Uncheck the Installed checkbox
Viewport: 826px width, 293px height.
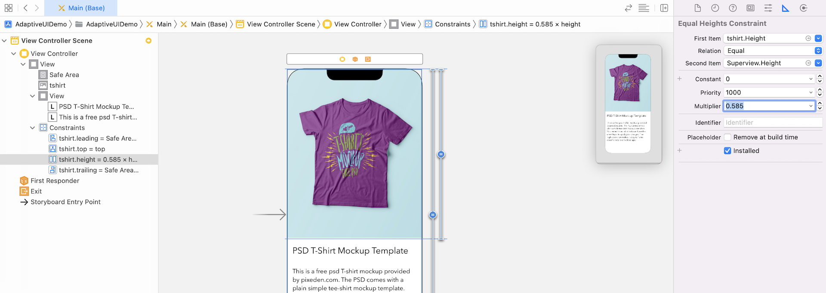pyautogui.click(x=727, y=151)
